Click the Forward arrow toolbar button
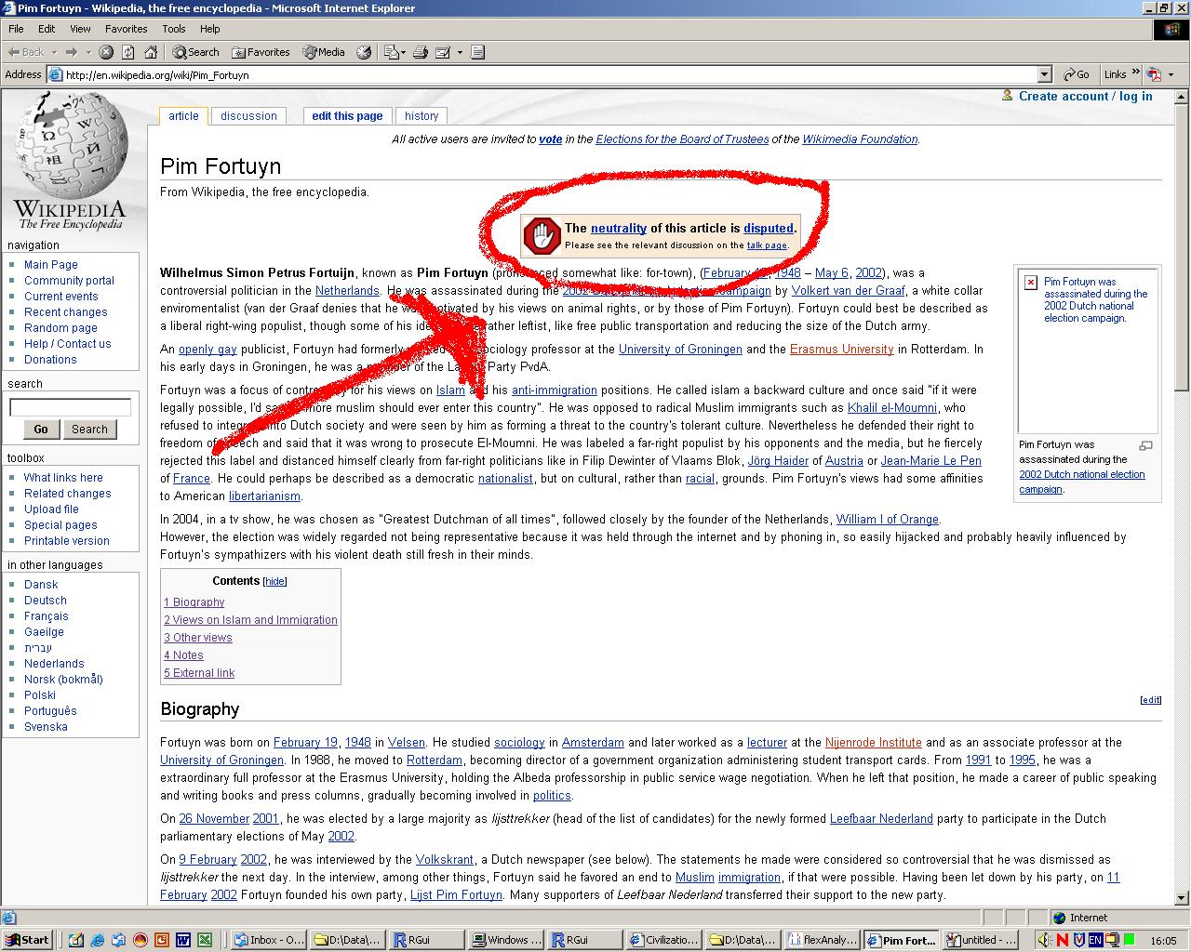 pyautogui.click(x=72, y=52)
